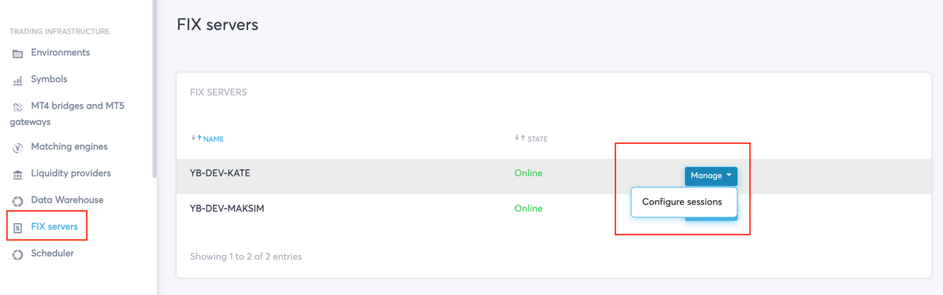The image size is (943, 295).
Task: Click the Data Warehouse circle icon
Action: click(x=18, y=201)
